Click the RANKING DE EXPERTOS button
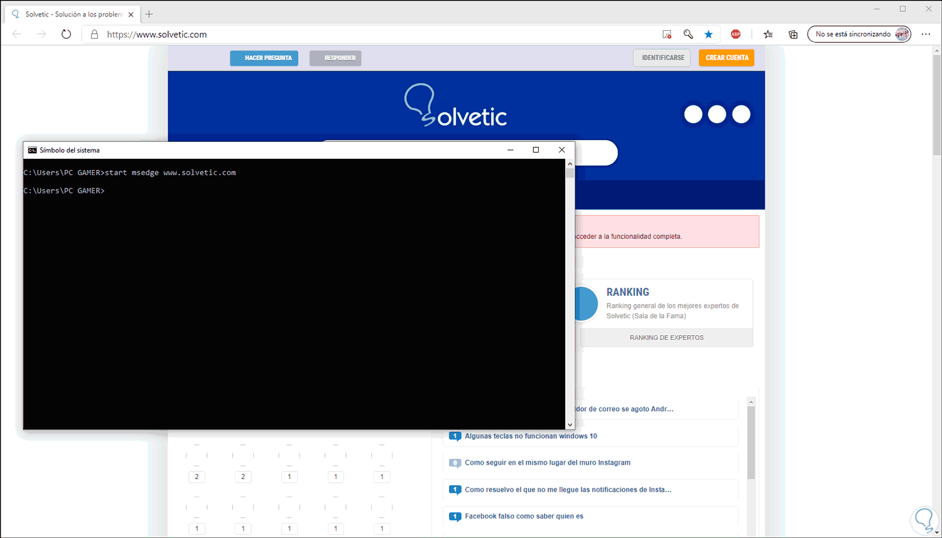This screenshot has width=942, height=538. click(666, 338)
